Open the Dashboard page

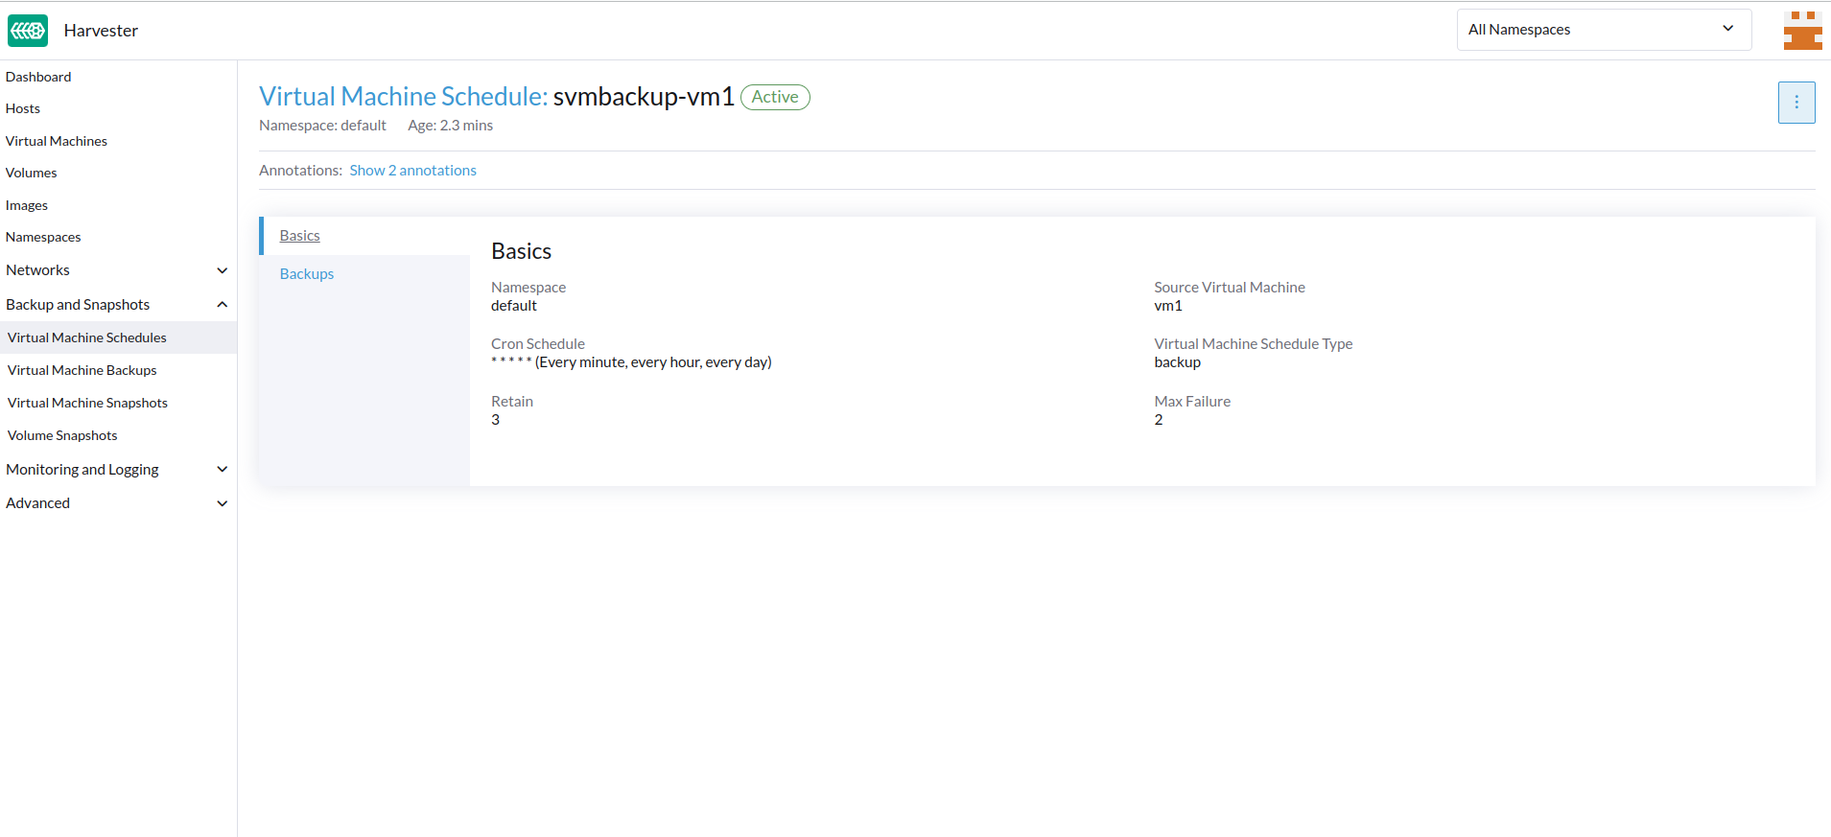click(38, 77)
